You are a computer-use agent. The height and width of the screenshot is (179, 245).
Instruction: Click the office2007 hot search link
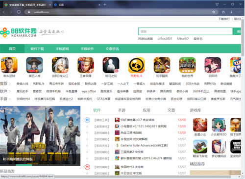point(165,39)
